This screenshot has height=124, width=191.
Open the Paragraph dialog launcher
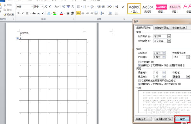pyautogui.click(x=124, y=19)
